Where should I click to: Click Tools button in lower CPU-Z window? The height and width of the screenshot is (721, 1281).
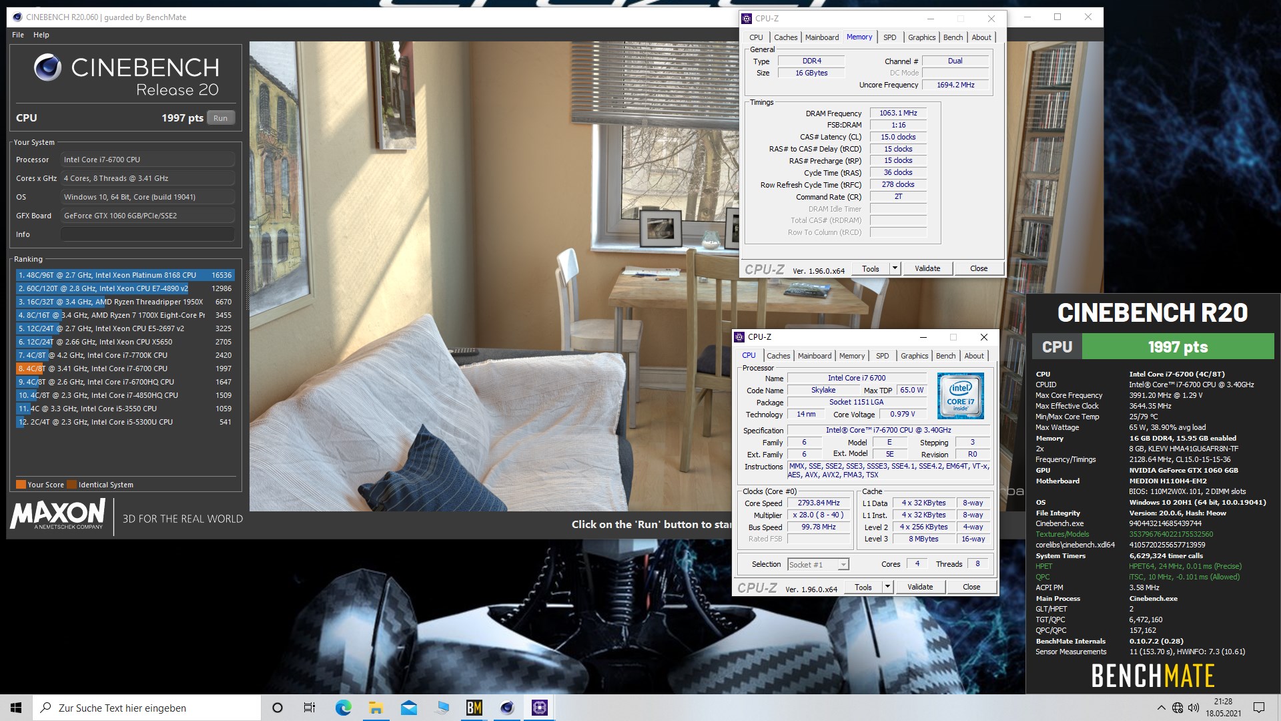click(x=863, y=587)
